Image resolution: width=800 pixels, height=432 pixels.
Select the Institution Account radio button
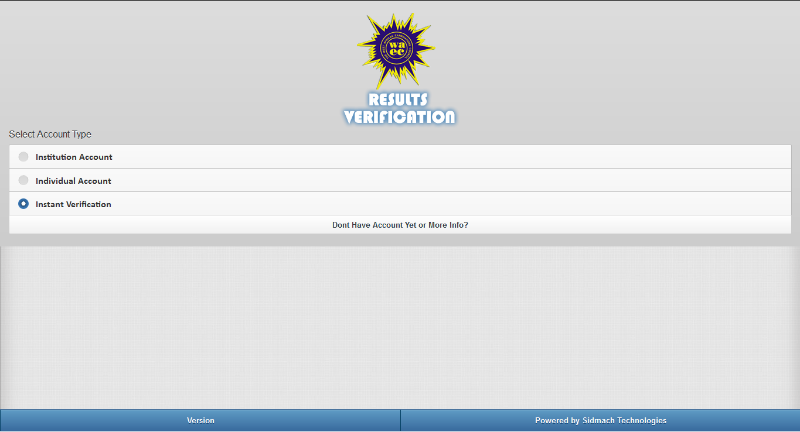[x=400, y=157]
